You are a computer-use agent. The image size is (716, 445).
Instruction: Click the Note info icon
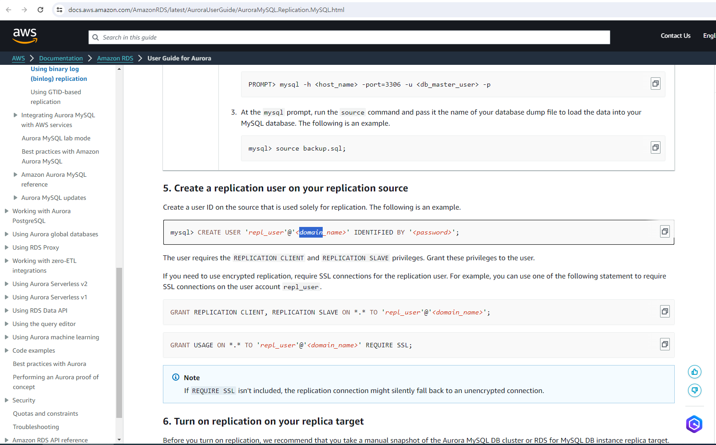pos(176,377)
